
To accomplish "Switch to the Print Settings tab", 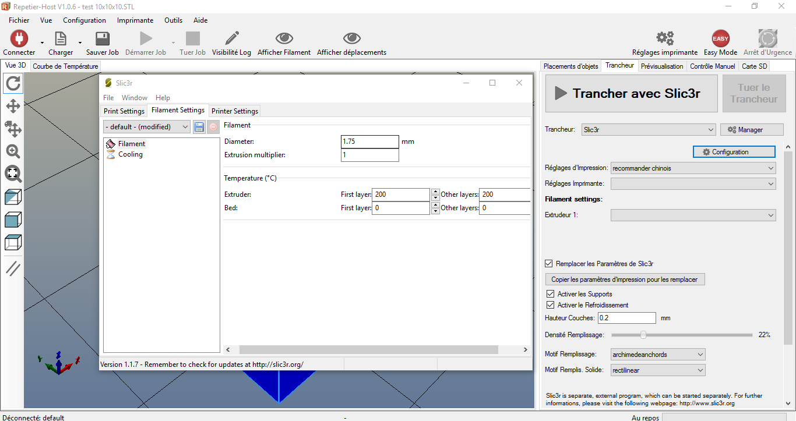I will tap(124, 111).
